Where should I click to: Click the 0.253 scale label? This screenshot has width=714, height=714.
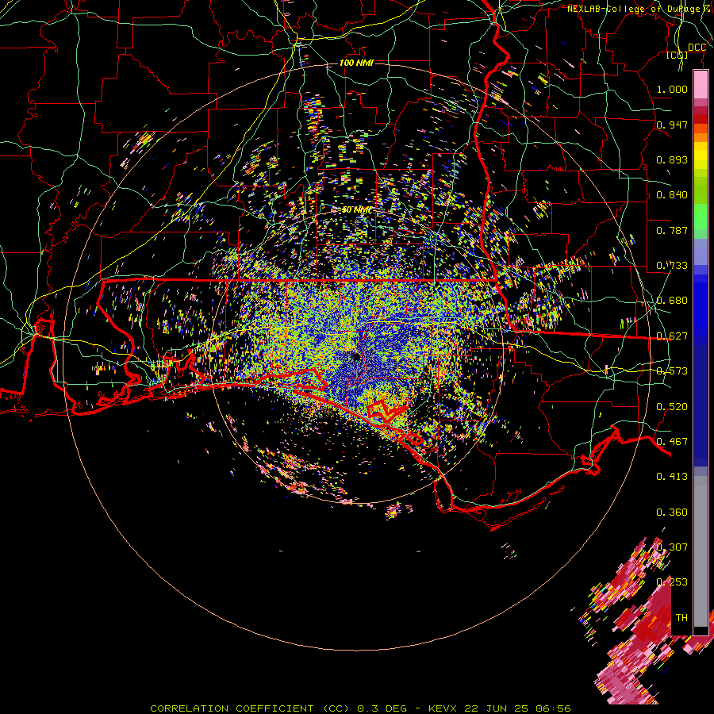click(x=672, y=582)
